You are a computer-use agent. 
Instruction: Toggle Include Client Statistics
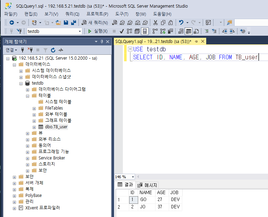click(170, 31)
